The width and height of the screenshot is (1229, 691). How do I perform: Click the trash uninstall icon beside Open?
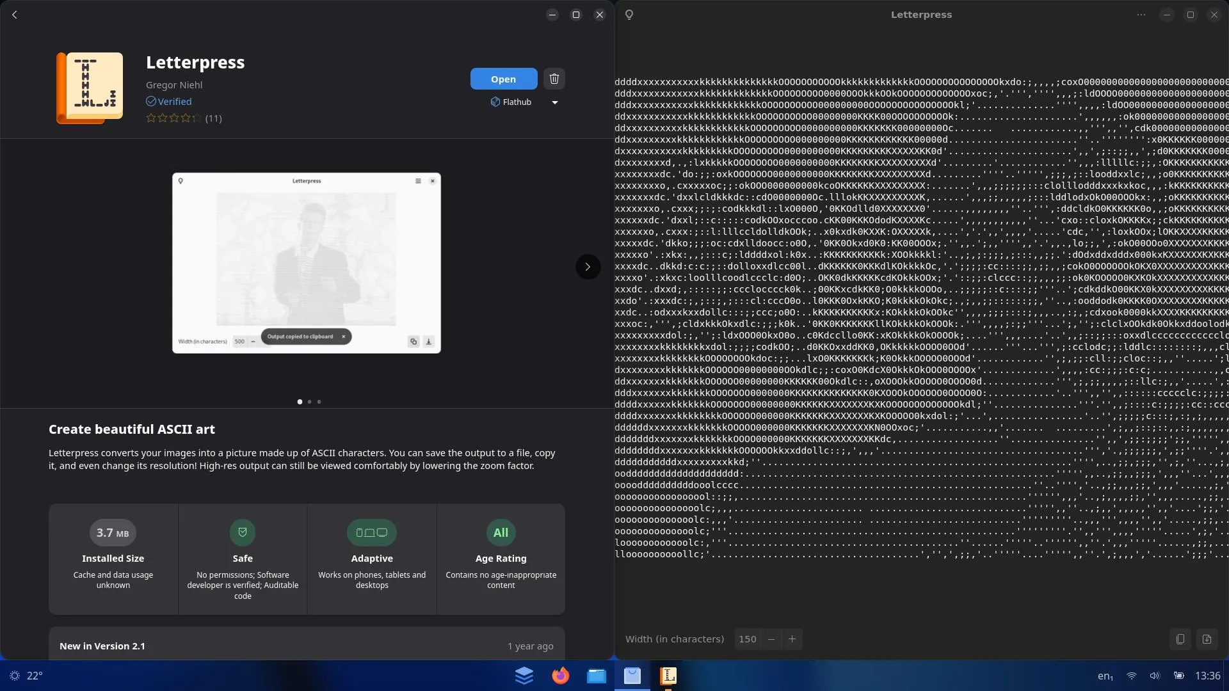coord(554,79)
